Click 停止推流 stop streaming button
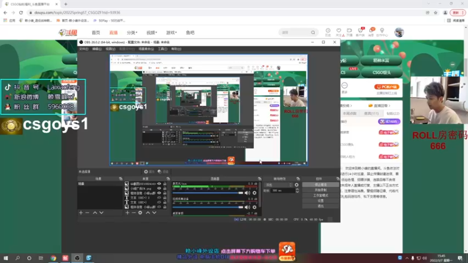This screenshot has height=263, width=468. click(x=321, y=185)
